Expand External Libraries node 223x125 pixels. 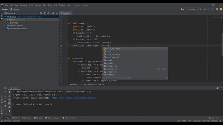click(x=5, y=25)
